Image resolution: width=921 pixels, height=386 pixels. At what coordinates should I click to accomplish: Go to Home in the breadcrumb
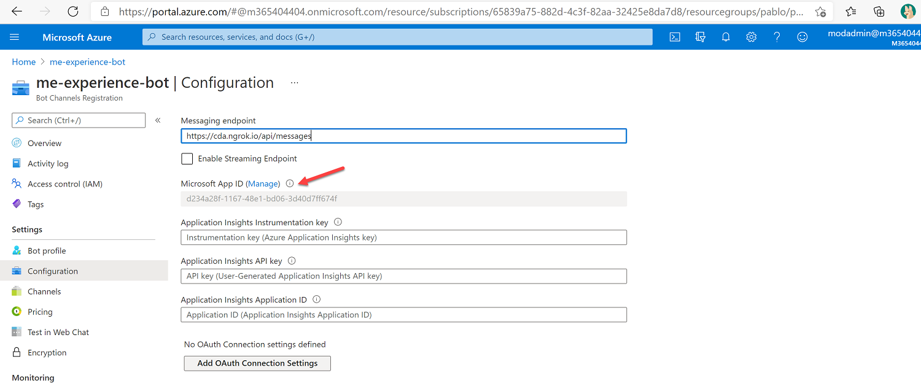pos(24,62)
